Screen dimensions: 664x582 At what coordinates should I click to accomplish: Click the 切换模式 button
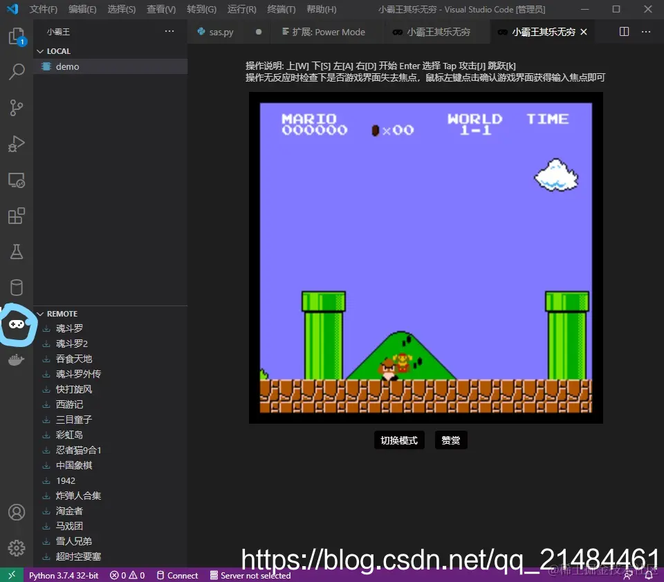pos(399,440)
